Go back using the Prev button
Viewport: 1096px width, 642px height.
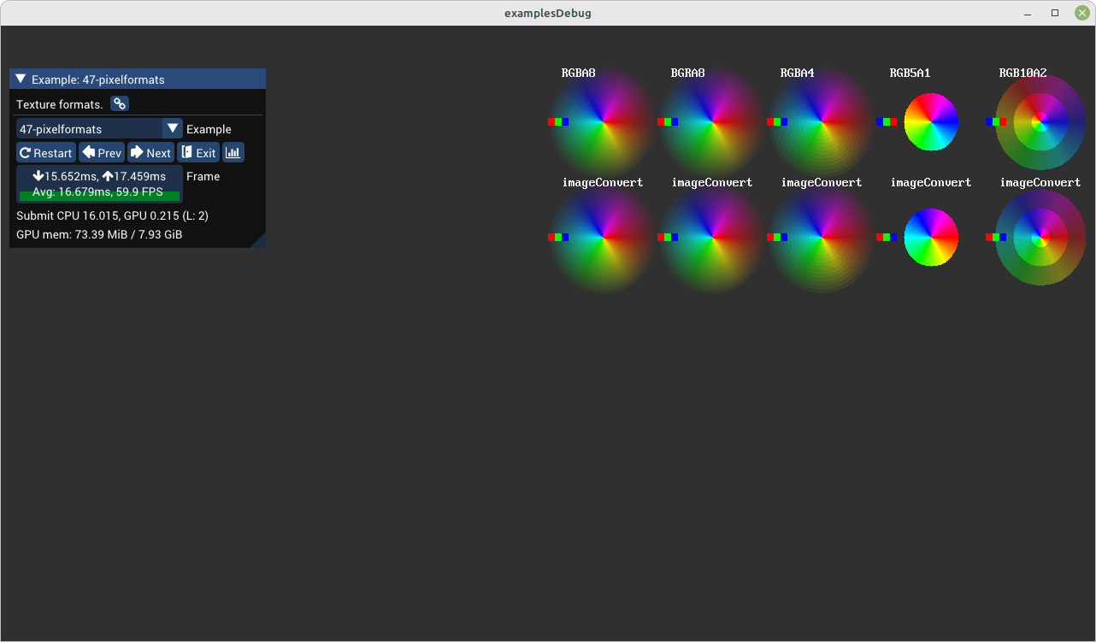coord(101,152)
